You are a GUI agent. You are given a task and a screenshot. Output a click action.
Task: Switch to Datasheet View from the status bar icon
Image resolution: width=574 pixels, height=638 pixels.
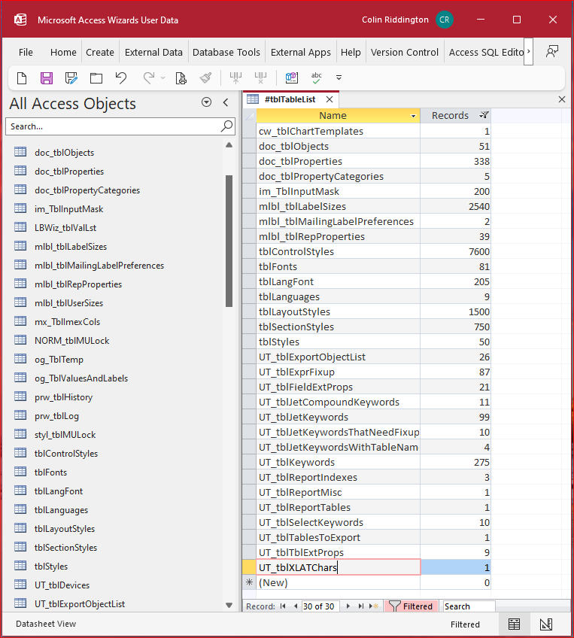tap(515, 624)
